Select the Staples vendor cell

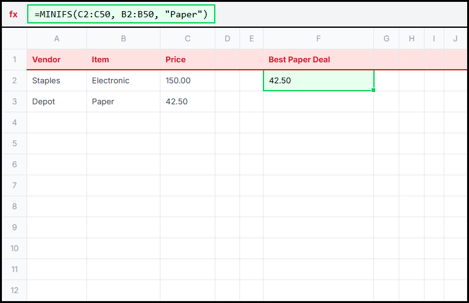point(57,81)
